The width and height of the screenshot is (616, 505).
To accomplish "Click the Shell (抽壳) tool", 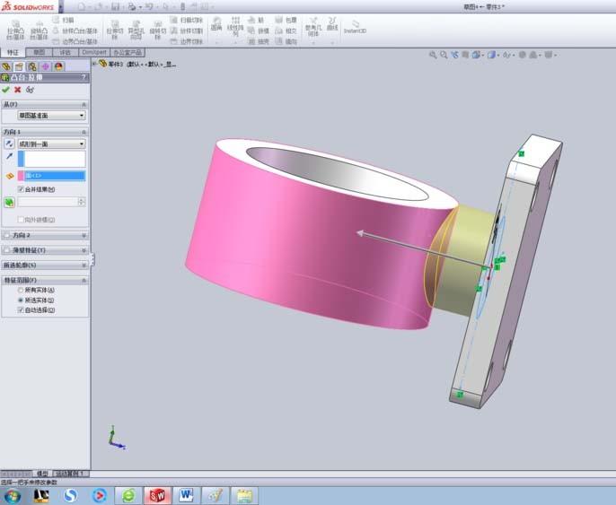I will coord(259,41).
